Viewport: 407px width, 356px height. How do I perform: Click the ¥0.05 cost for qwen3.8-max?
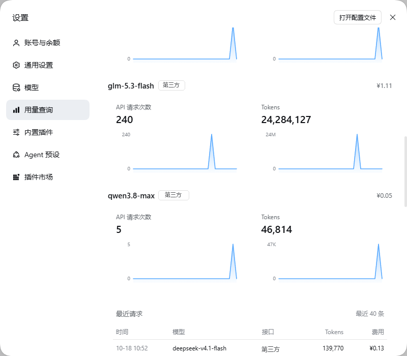pyautogui.click(x=384, y=196)
